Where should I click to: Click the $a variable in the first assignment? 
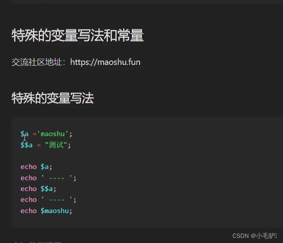click(25, 134)
